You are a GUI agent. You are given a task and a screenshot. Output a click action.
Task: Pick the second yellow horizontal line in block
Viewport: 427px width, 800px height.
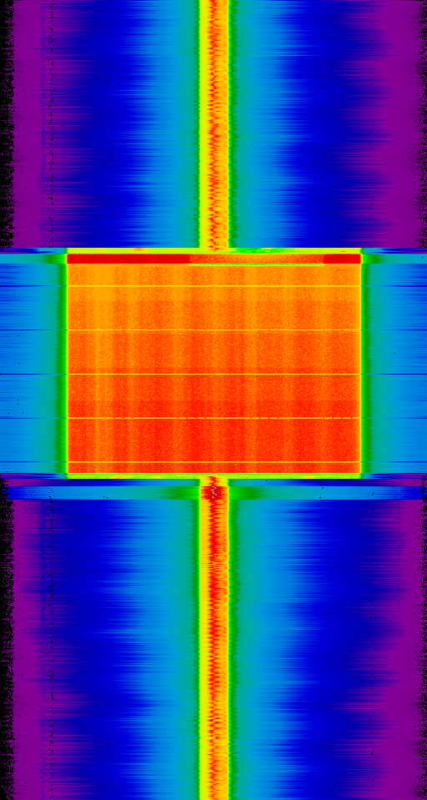[213, 330]
